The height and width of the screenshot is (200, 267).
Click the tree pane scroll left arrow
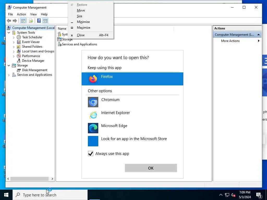tap(8, 179)
